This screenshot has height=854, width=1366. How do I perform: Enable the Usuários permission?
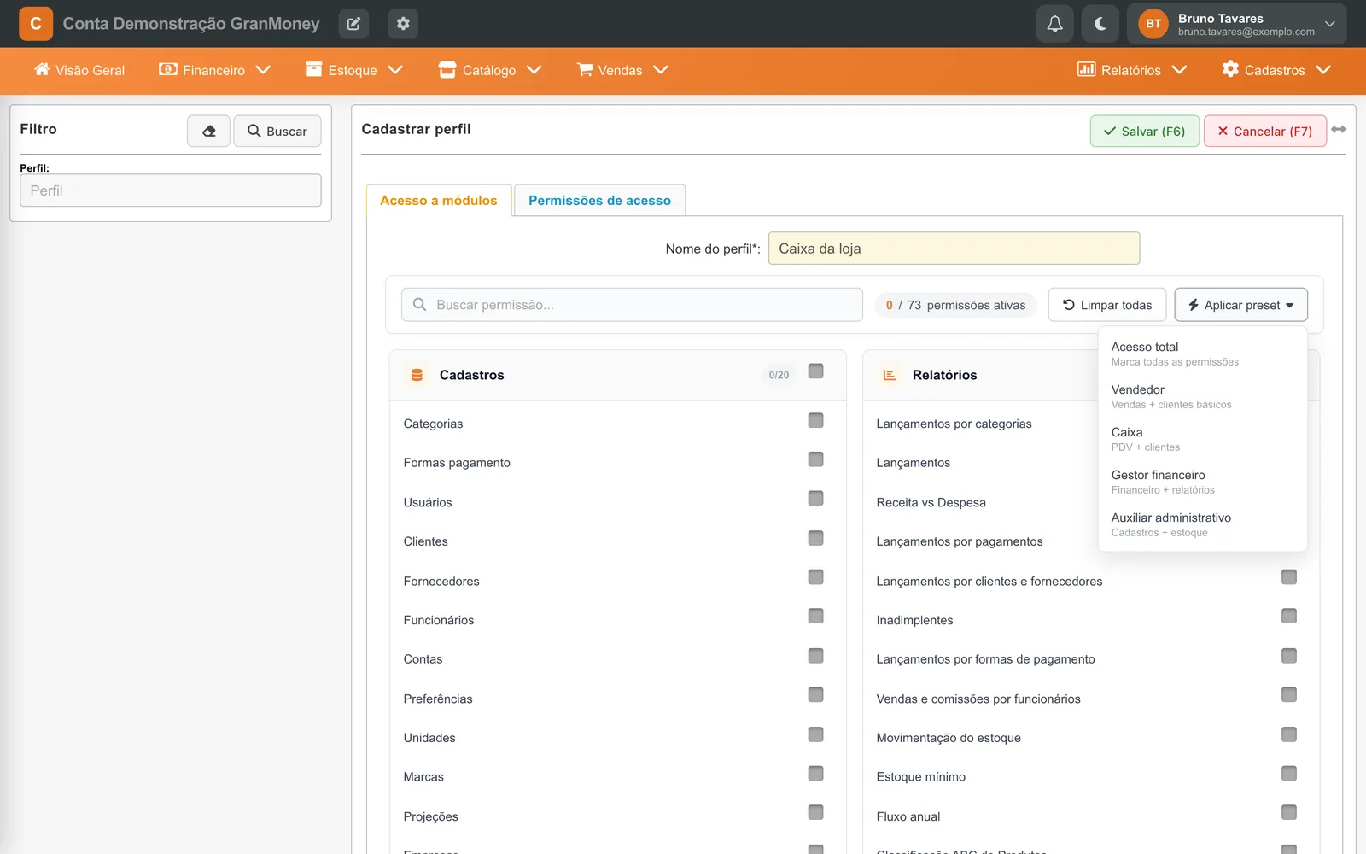[x=815, y=499]
